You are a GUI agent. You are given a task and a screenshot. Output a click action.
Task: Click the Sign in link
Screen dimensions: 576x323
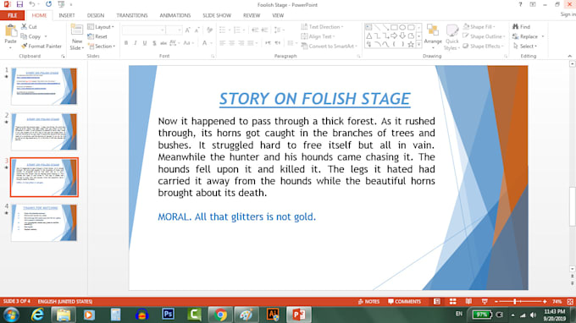pyautogui.click(x=568, y=14)
